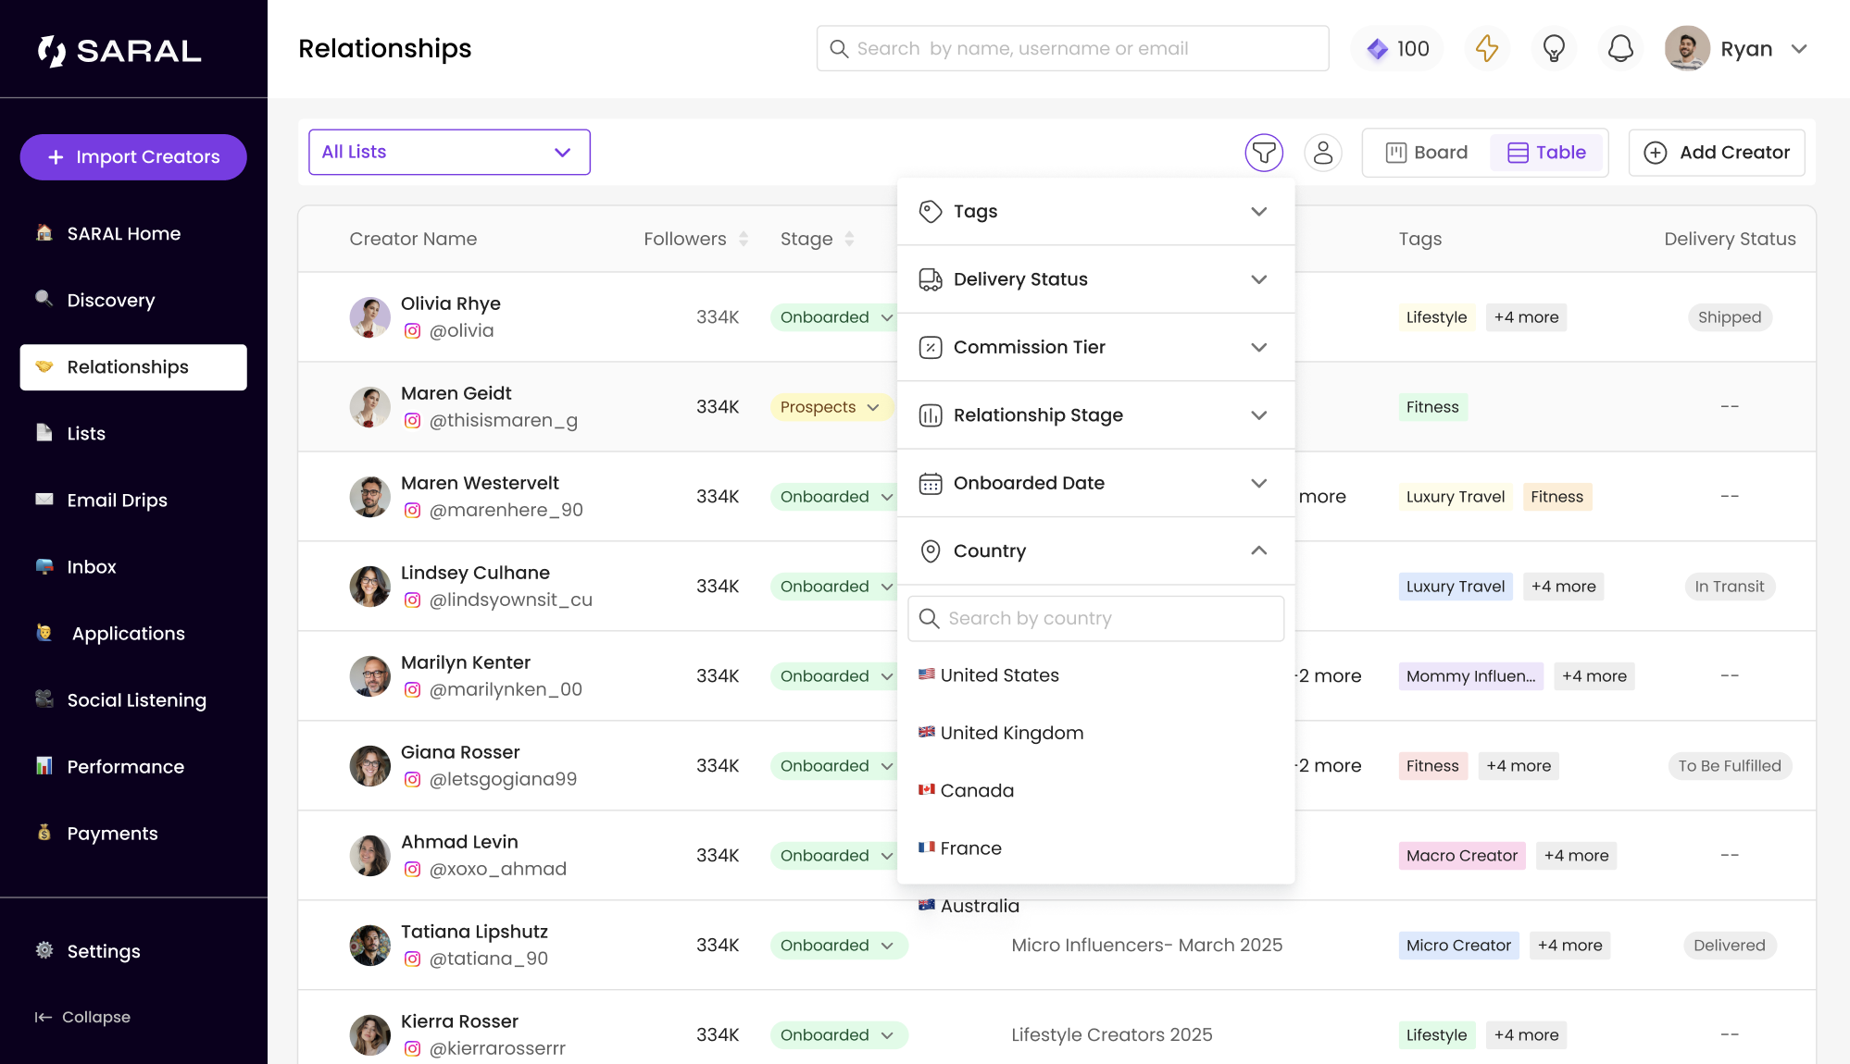Open the user assignment person icon

(x=1323, y=153)
